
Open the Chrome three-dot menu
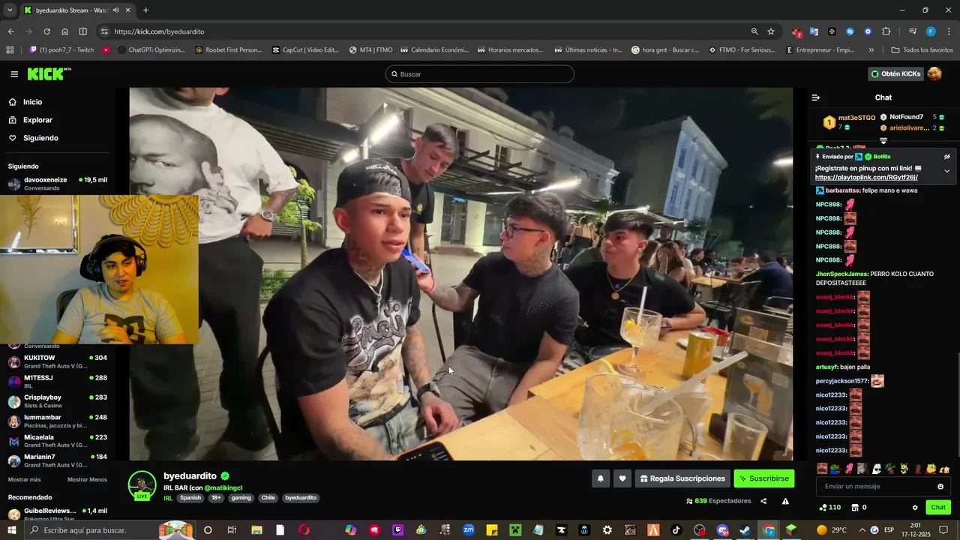(949, 31)
